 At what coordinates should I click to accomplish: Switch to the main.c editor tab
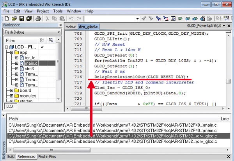coord(71,27)
